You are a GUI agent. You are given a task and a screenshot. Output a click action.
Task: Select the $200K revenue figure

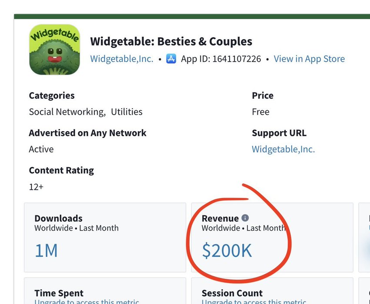coord(227,251)
